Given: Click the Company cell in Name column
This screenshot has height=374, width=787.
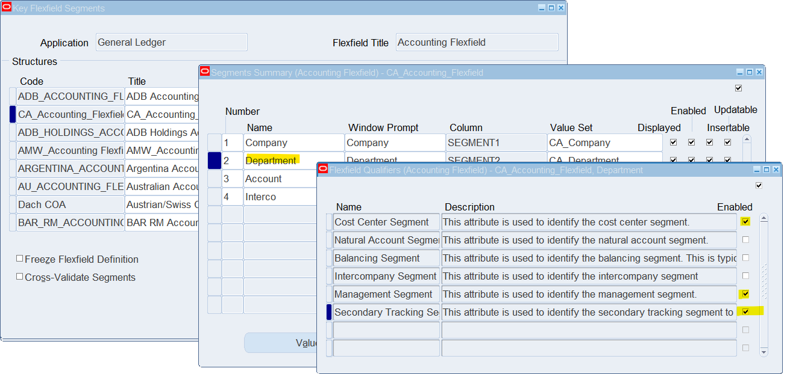Looking at the screenshot, I should pyautogui.click(x=293, y=143).
